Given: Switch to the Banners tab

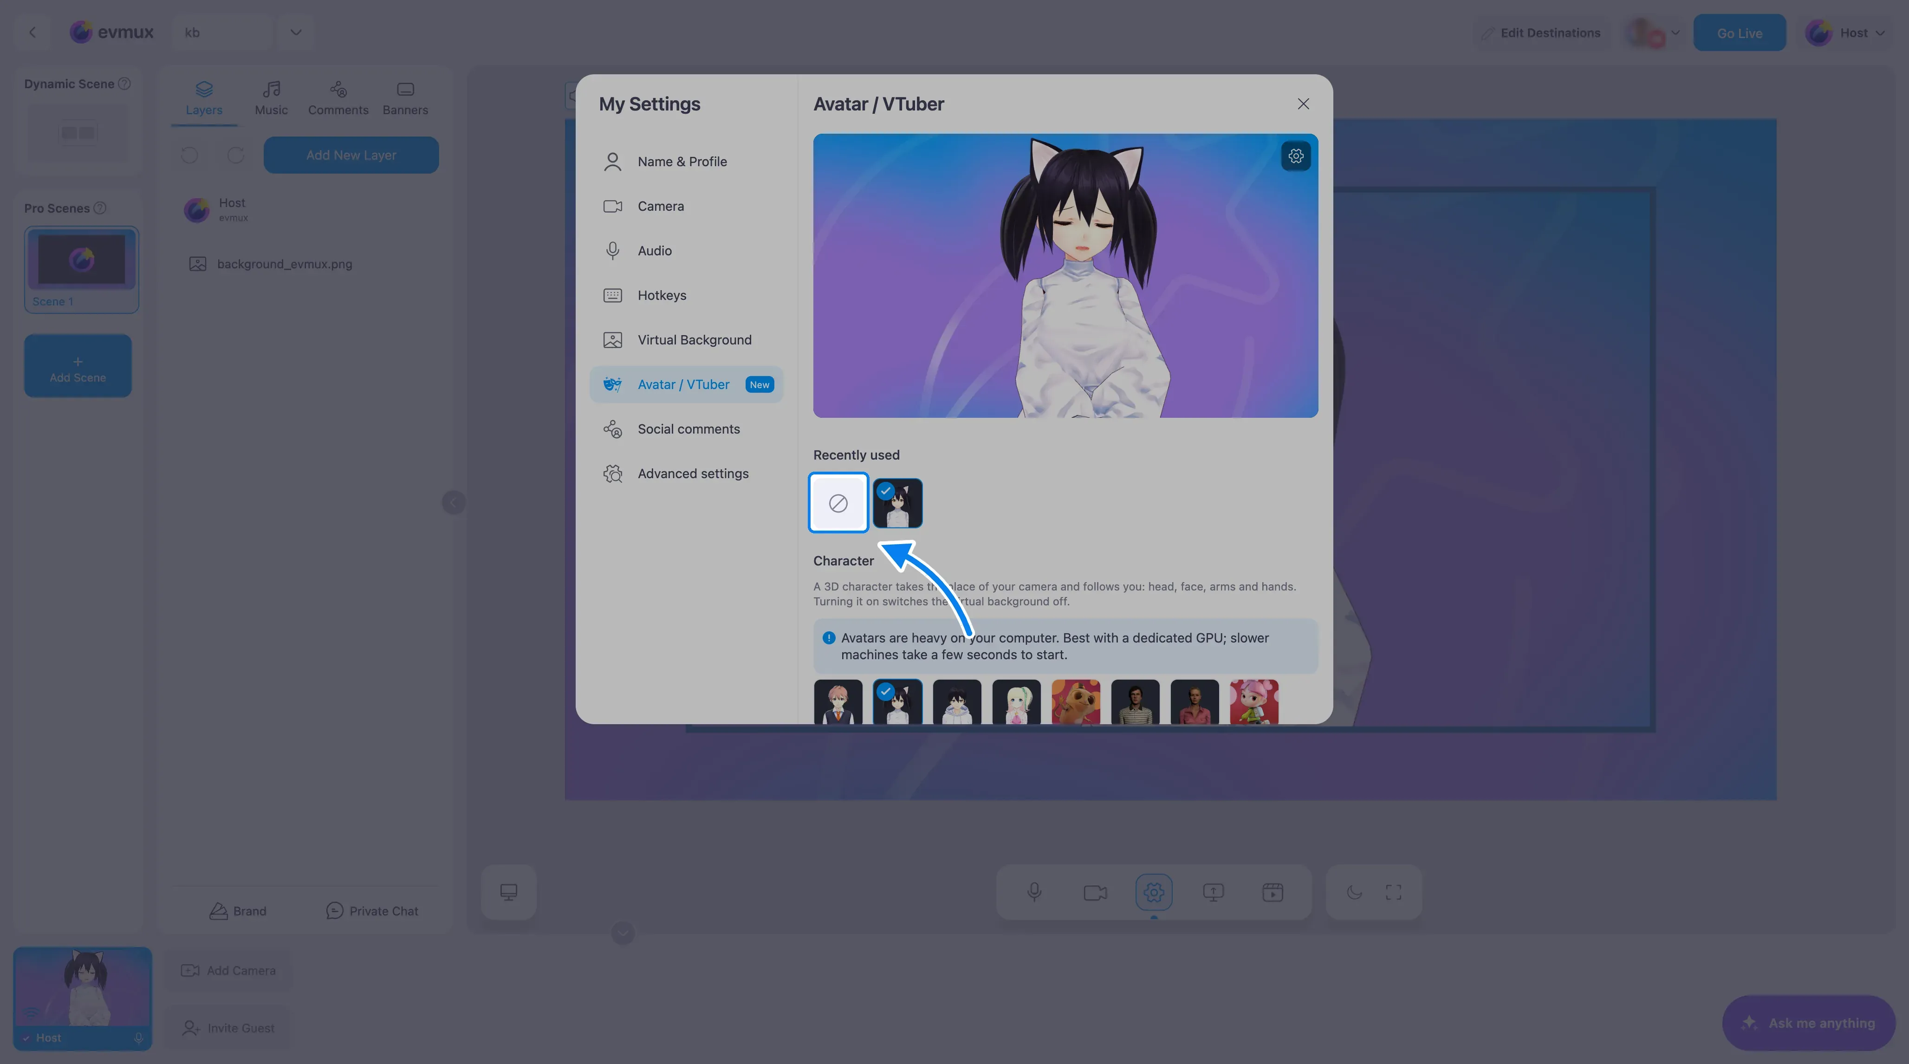Looking at the screenshot, I should tap(405, 98).
